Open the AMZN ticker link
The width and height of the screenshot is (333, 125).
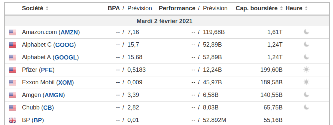(69, 32)
